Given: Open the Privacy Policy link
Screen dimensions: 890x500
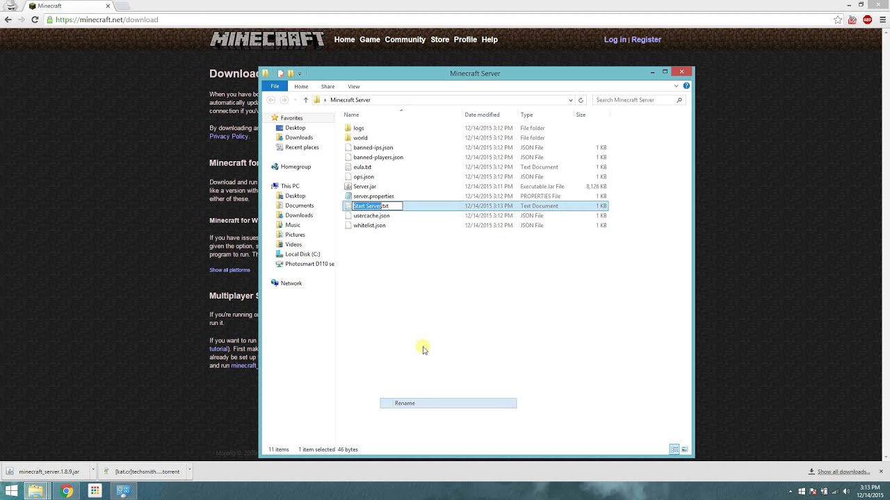Looking at the screenshot, I should [x=229, y=136].
